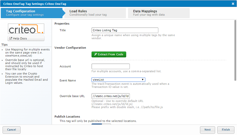Click the 'Account' field label
Viewport: 237px width, 135px height.
pyautogui.click(x=65, y=66)
